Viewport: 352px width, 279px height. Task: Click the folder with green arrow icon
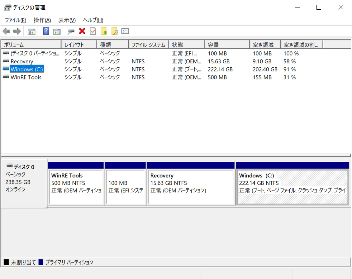pos(104,31)
